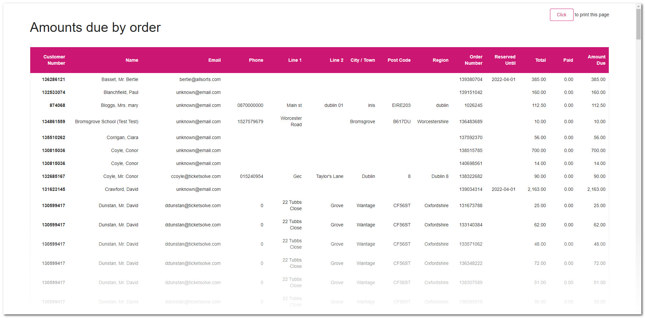The height and width of the screenshot is (318, 645).
Task: Click reserved date 2022-04-01 for Basset, Mr. Bertie
Action: [x=504, y=79]
